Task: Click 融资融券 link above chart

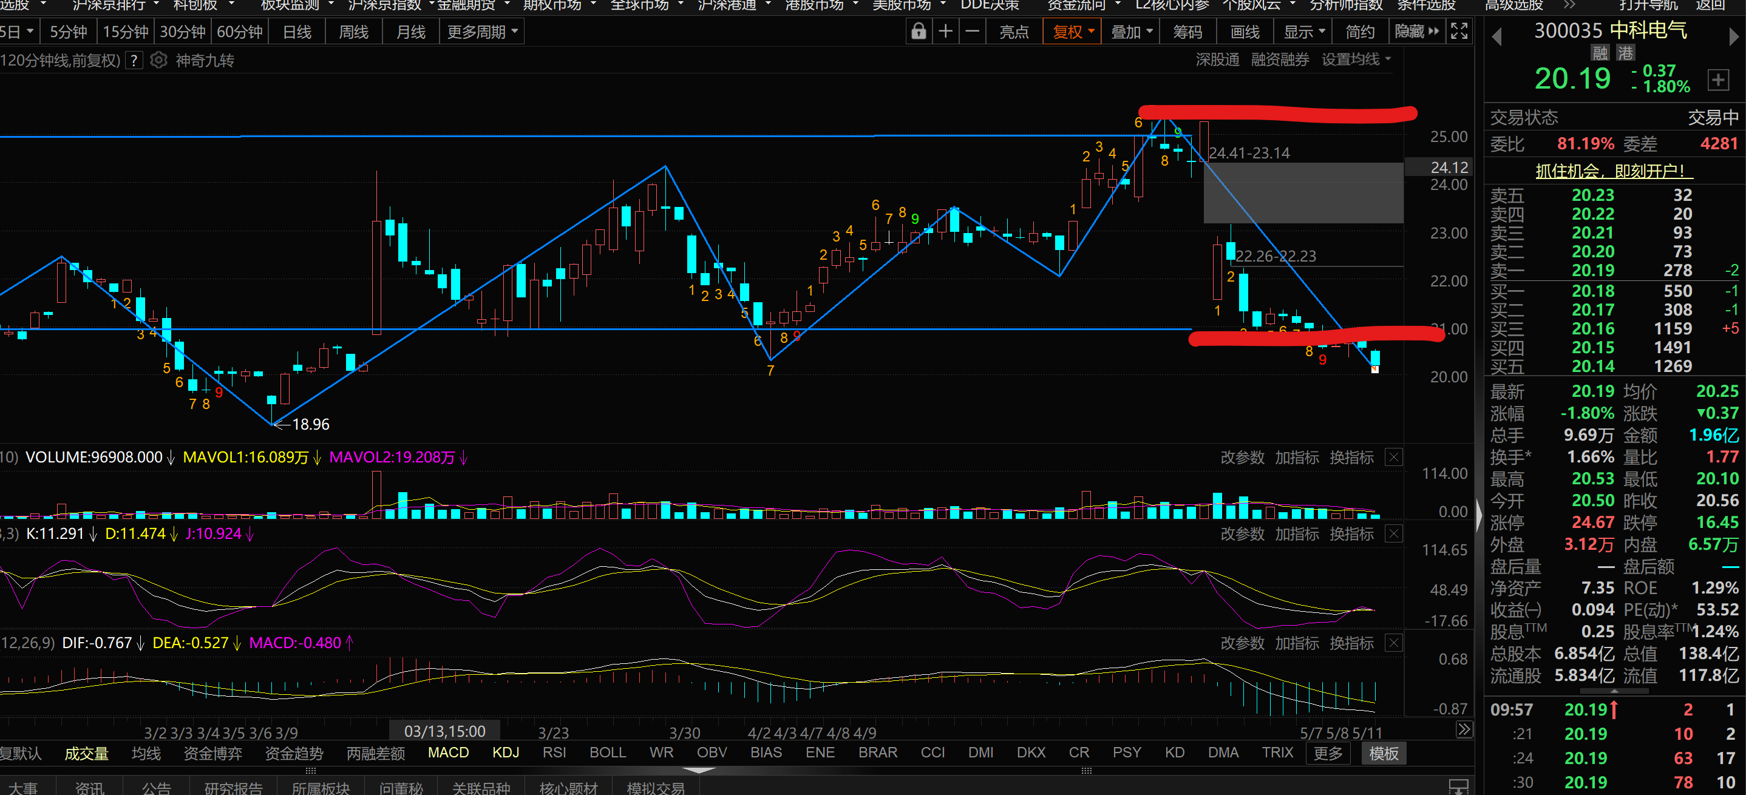Action: pos(1280,59)
